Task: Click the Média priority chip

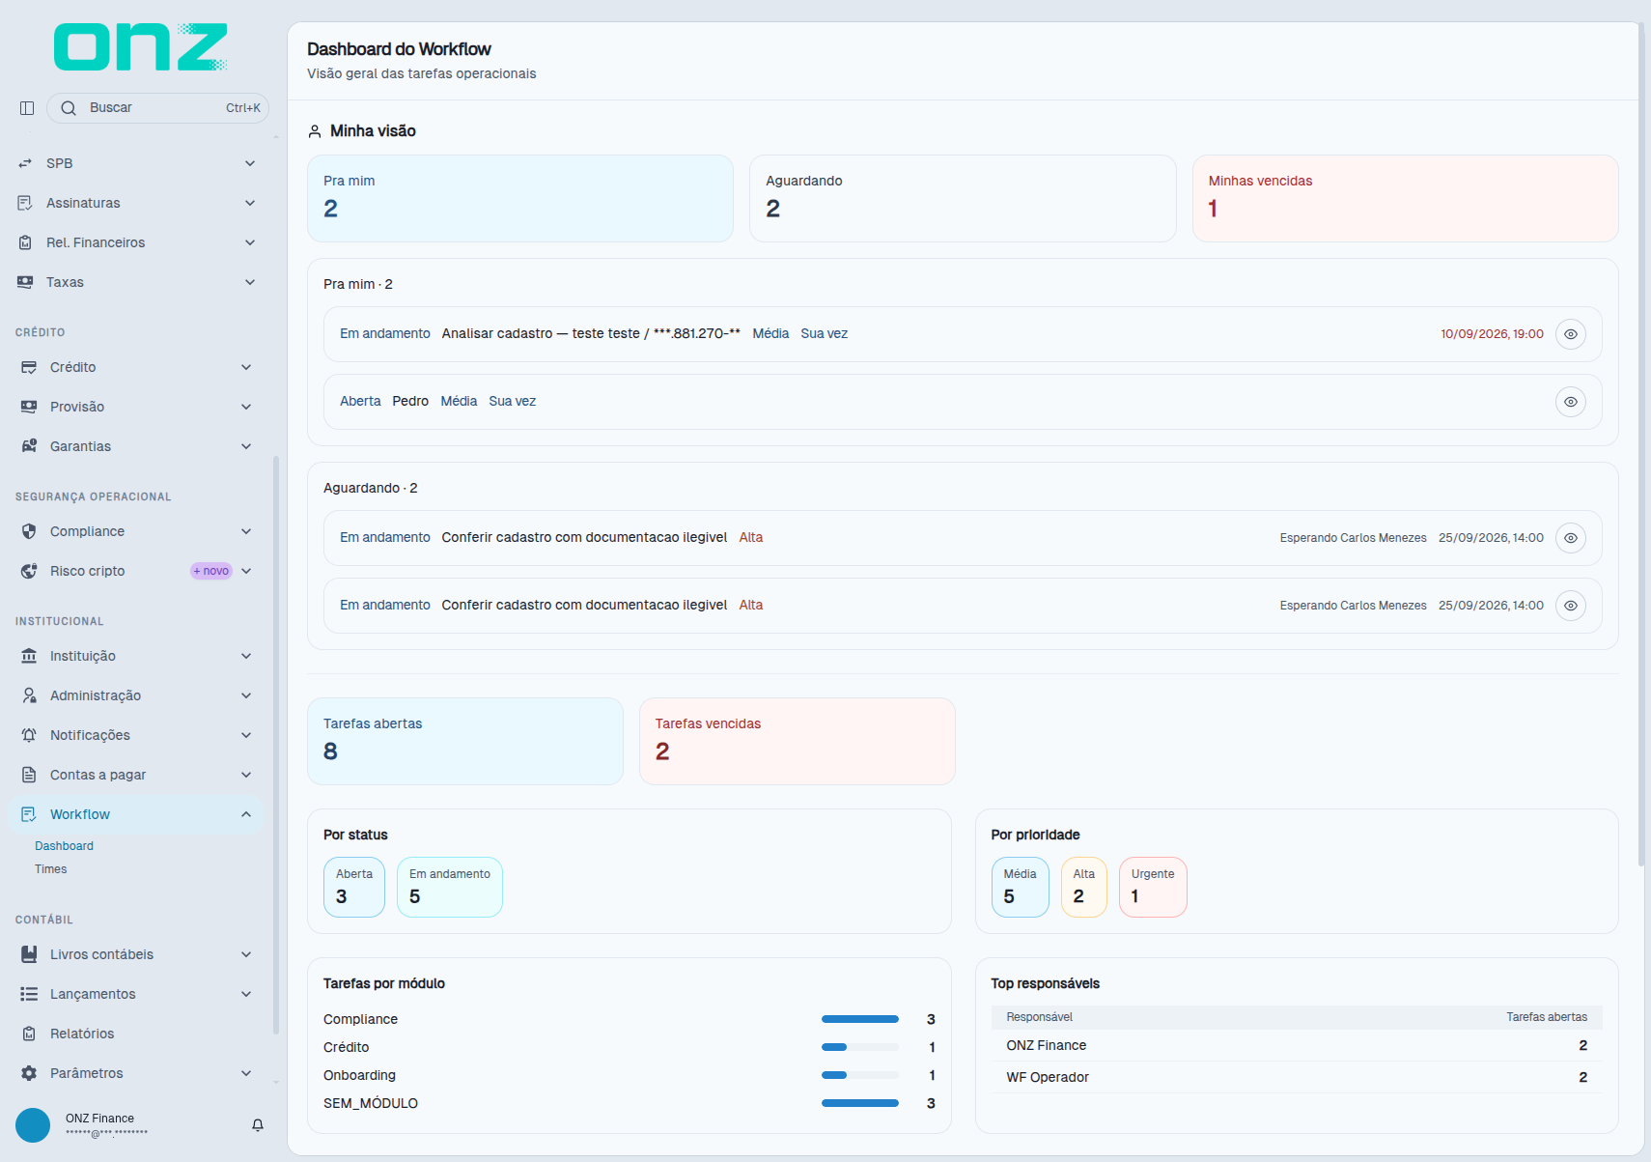Action: 1021,887
